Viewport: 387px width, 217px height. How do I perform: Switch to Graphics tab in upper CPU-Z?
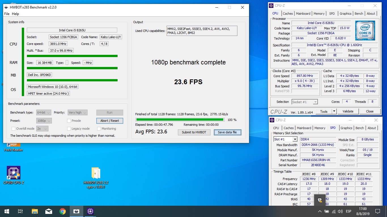[x=345, y=14]
